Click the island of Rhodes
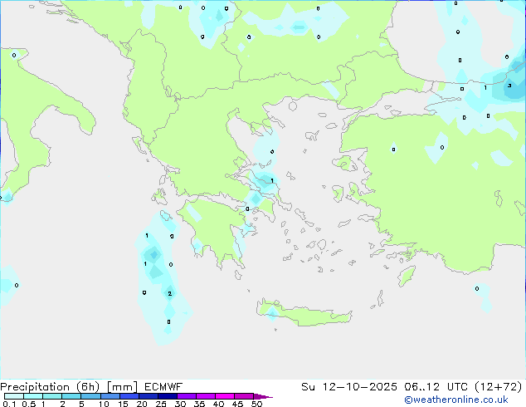526x407 pixels. 405,275
